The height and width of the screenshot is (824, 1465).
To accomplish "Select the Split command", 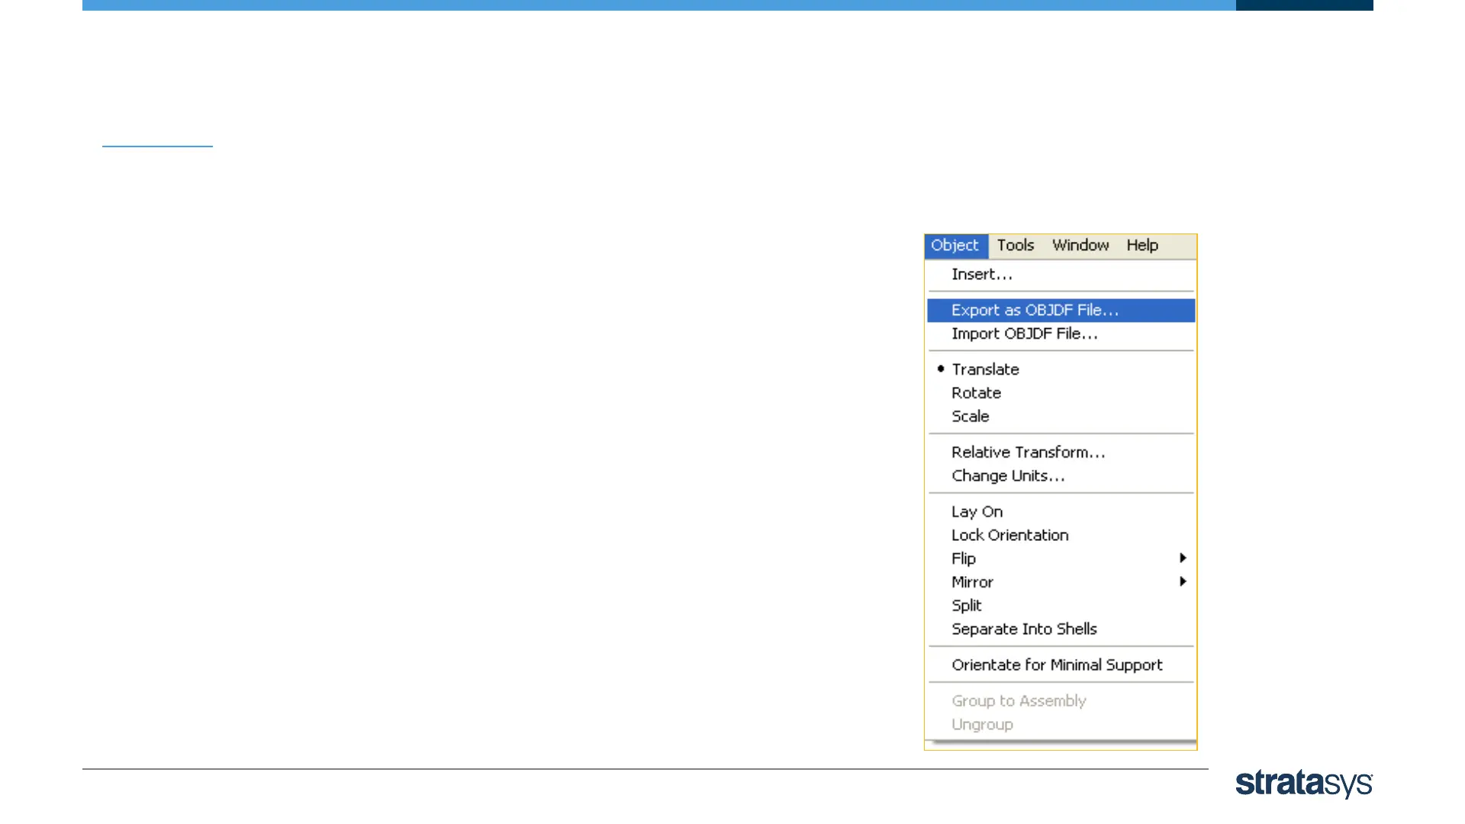I will click(966, 606).
